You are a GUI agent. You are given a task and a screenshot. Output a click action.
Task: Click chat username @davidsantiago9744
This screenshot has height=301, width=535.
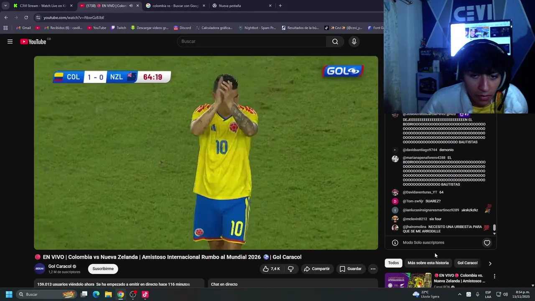point(420,150)
